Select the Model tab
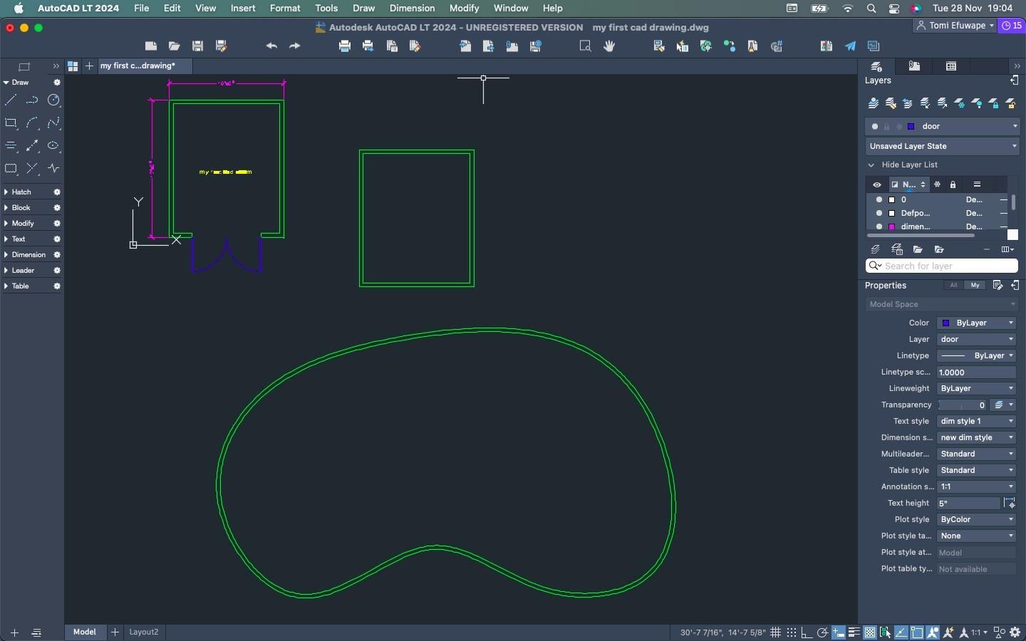Screen dimensions: 1026x641 (x=84, y=632)
